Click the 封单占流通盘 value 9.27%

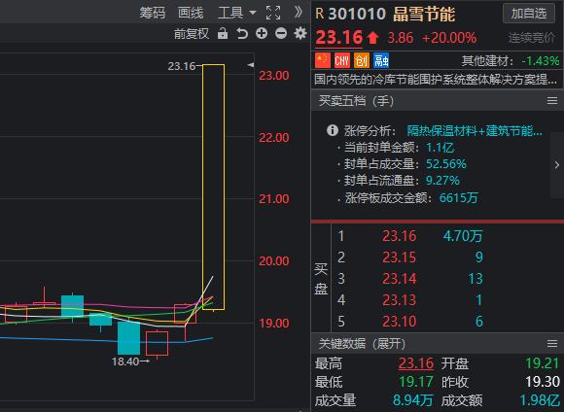click(442, 181)
